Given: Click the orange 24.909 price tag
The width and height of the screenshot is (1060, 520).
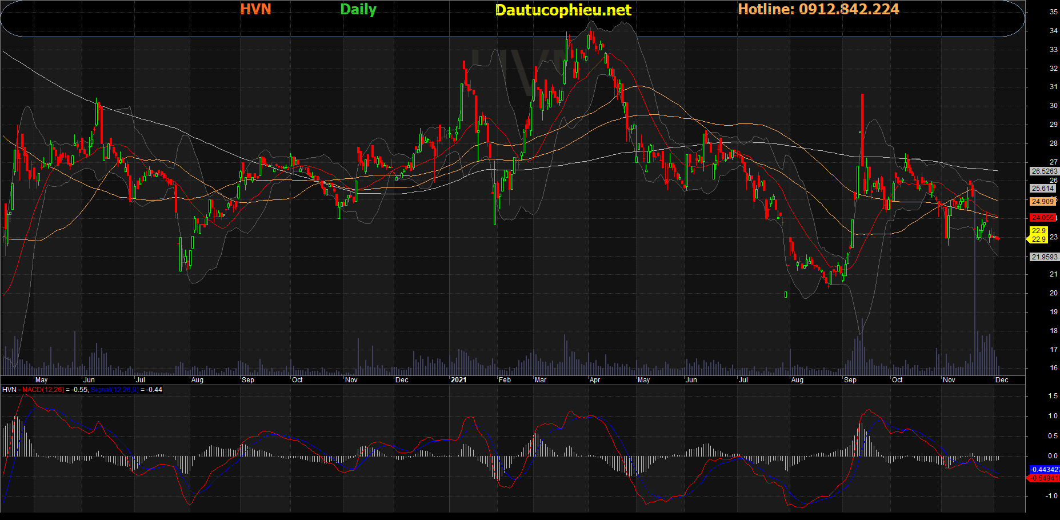Looking at the screenshot, I should (x=1043, y=202).
